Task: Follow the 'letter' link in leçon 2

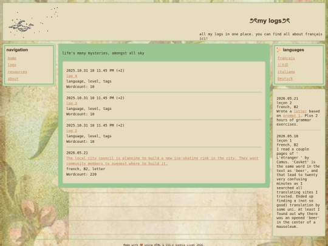Action: point(300,111)
